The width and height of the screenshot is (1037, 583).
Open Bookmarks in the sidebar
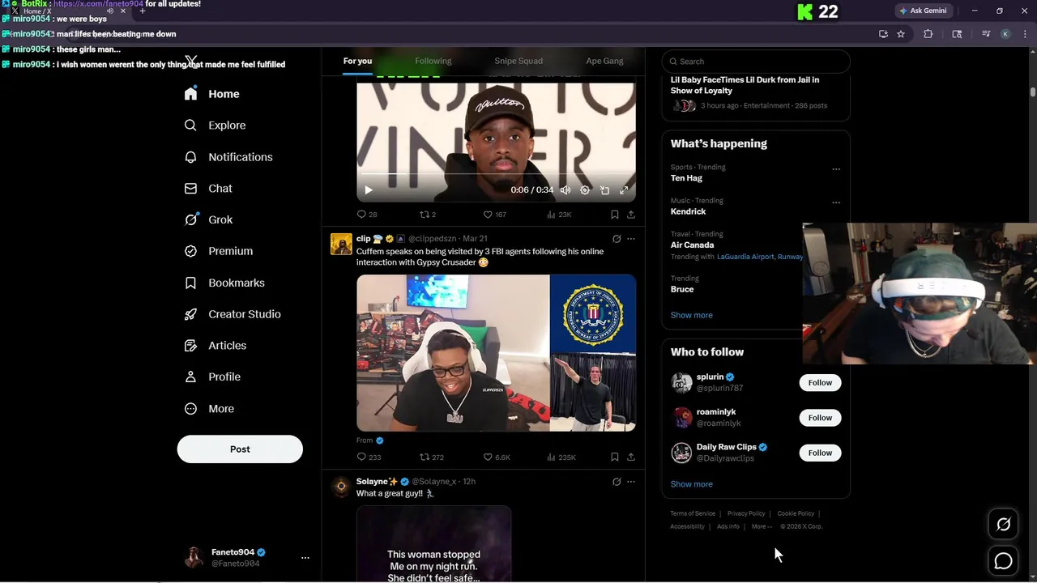224,283
